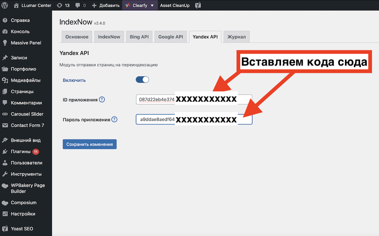This screenshot has height=236, width=379.
Task: Click the Инструменты wrench icon
Action: (5, 174)
